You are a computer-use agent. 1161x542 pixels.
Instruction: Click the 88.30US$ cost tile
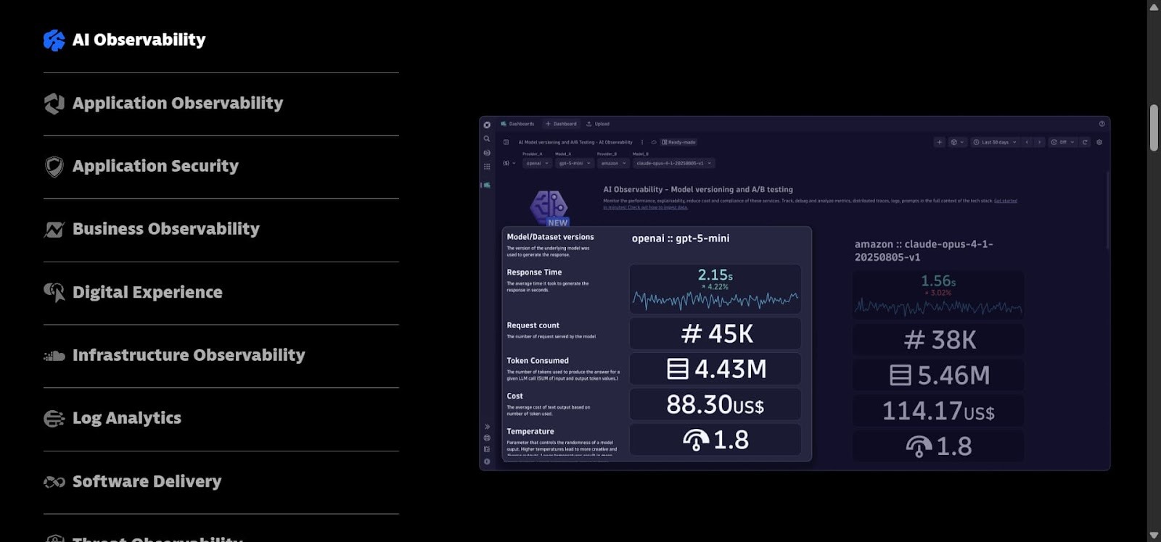[x=715, y=404]
